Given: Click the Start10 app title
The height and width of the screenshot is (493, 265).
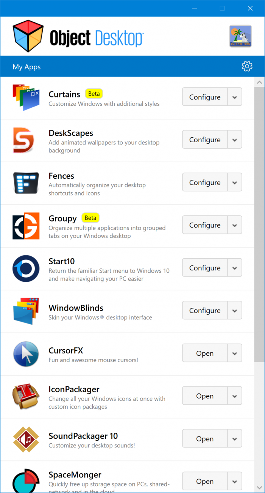Looking at the screenshot, I should click(62, 261).
